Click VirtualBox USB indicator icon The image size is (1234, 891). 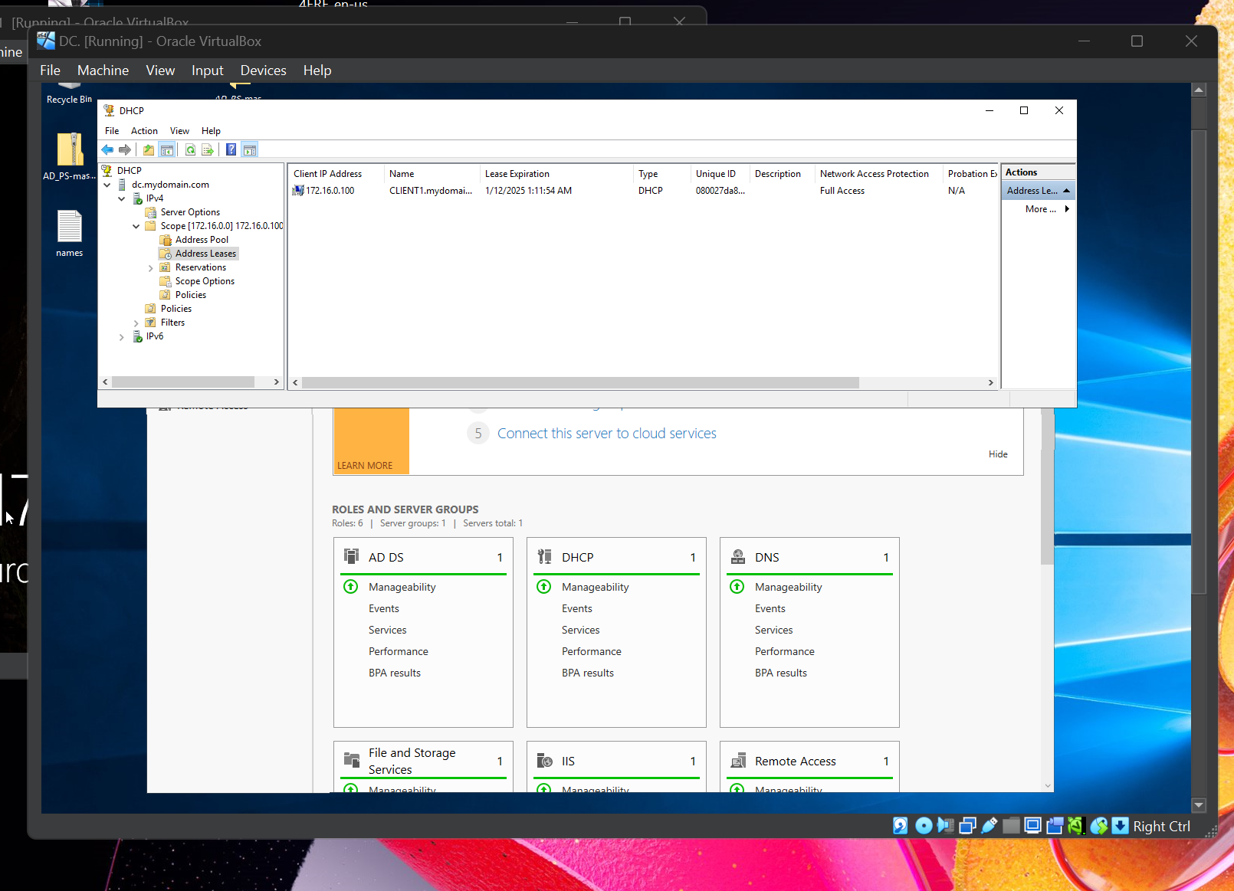click(989, 825)
